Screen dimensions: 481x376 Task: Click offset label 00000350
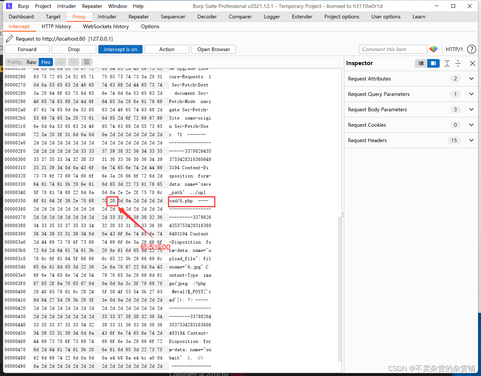pyautogui.click(x=15, y=201)
